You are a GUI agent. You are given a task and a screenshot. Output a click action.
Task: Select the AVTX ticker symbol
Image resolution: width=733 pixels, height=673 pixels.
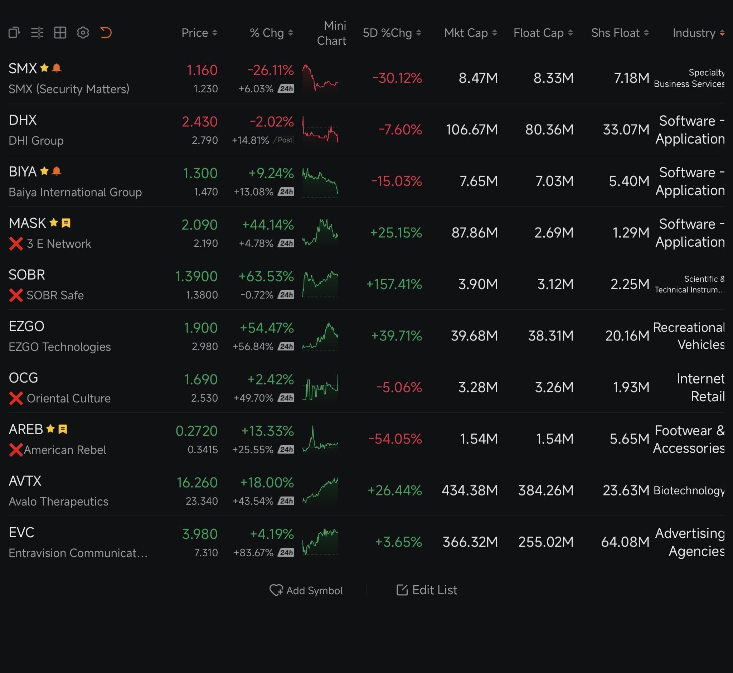point(25,481)
